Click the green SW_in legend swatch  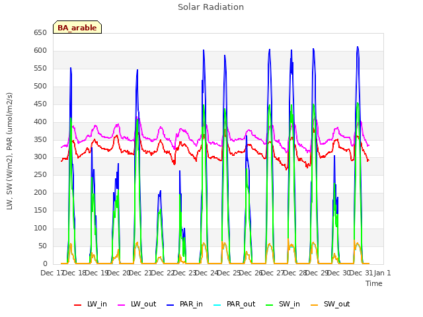click(269, 305)
